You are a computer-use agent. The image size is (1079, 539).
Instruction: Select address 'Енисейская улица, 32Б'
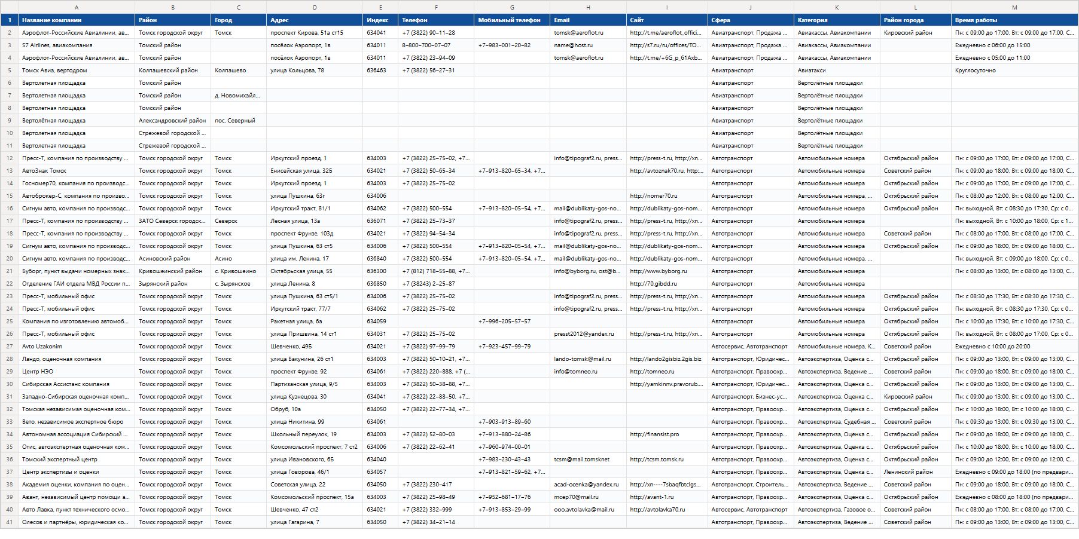(315, 171)
